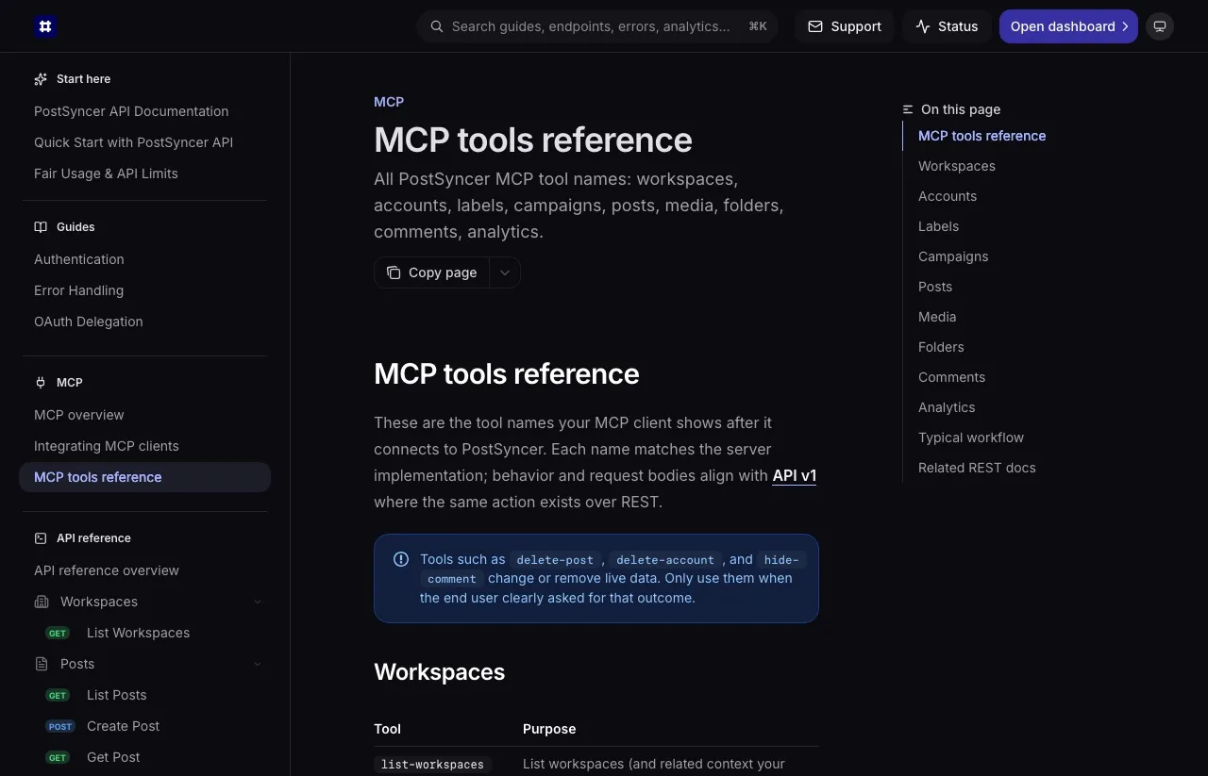This screenshot has width=1208, height=776.
Task: Click the Status activity pulse icon
Action: [923, 26]
